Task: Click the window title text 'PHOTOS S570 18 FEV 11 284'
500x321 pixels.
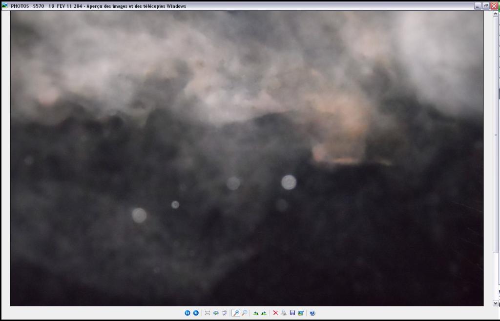Action: click(46, 6)
